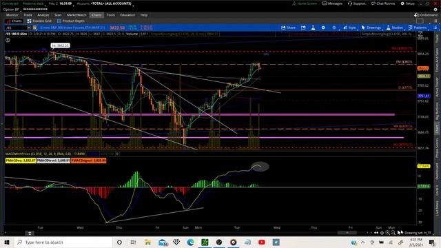The height and width of the screenshot is (248, 441).
Task: Click the PMACDsignal label
Action: coord(89,161)
